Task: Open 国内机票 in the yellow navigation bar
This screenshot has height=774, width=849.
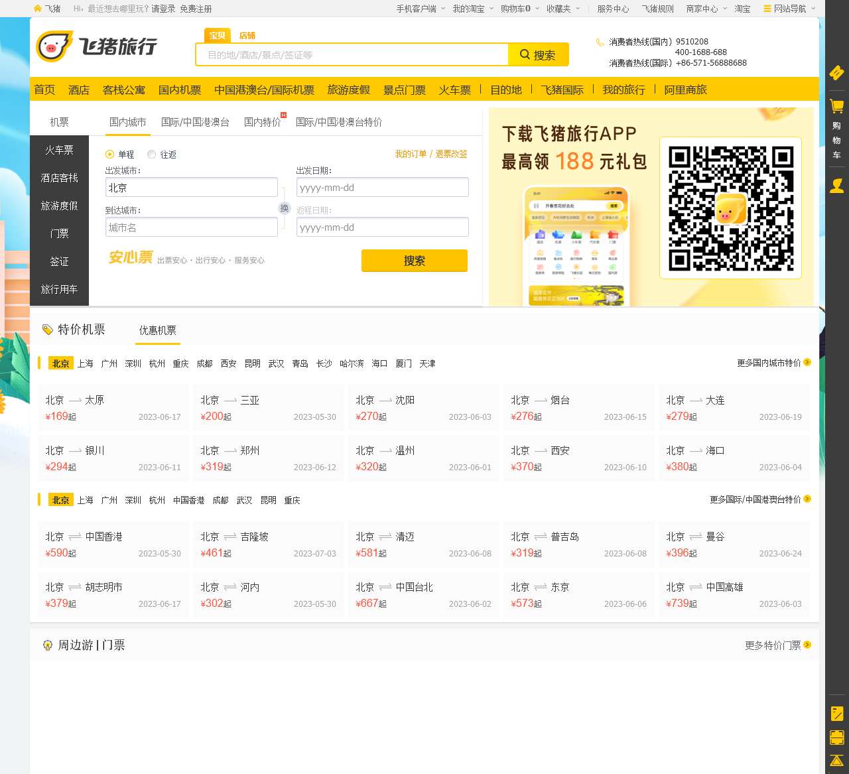Action: [x=180, y=90]
